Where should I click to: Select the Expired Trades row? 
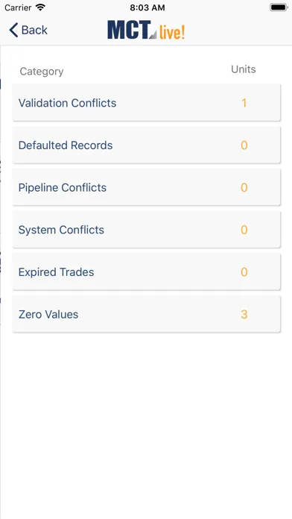click(x=146, y=272)
